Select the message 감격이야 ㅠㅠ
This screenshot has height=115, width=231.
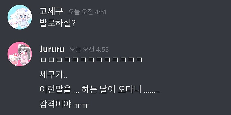click(64, 104)
